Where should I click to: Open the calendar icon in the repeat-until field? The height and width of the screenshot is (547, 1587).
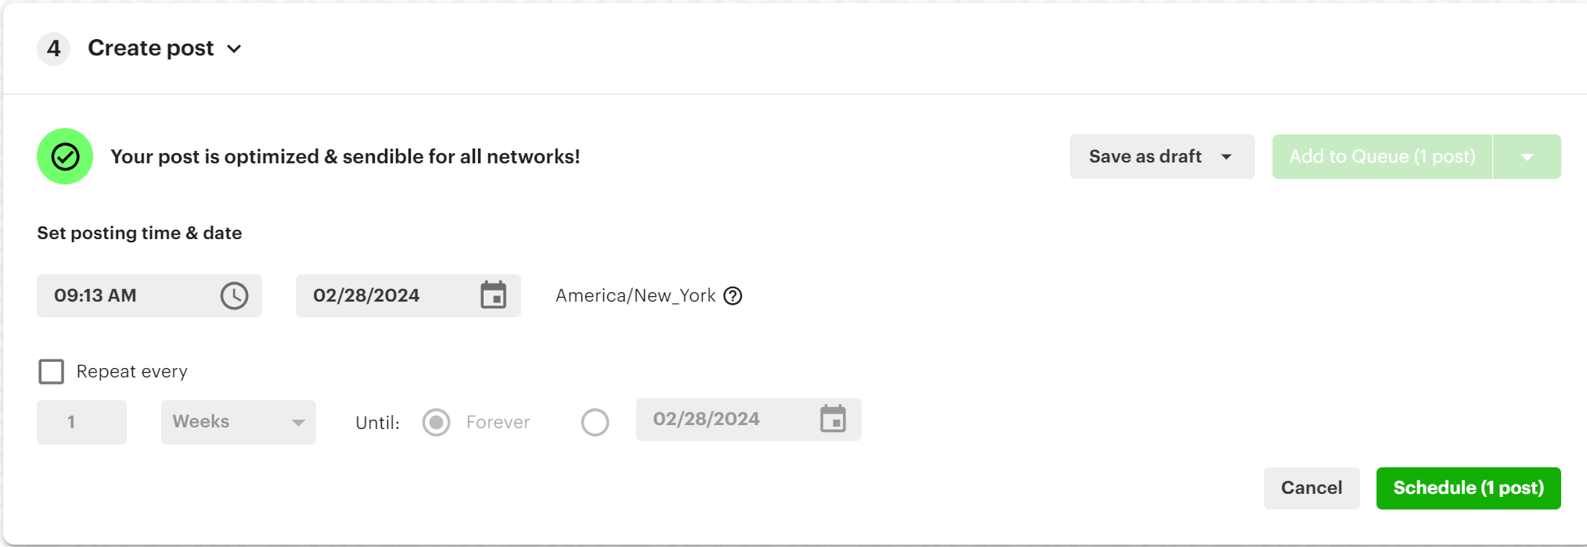pyautogui.click(x=833, y=420)
